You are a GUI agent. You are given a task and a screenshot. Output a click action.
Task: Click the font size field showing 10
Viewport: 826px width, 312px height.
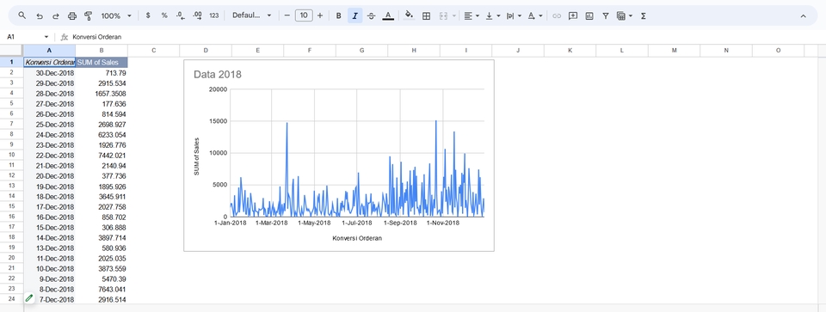(304, 15)
